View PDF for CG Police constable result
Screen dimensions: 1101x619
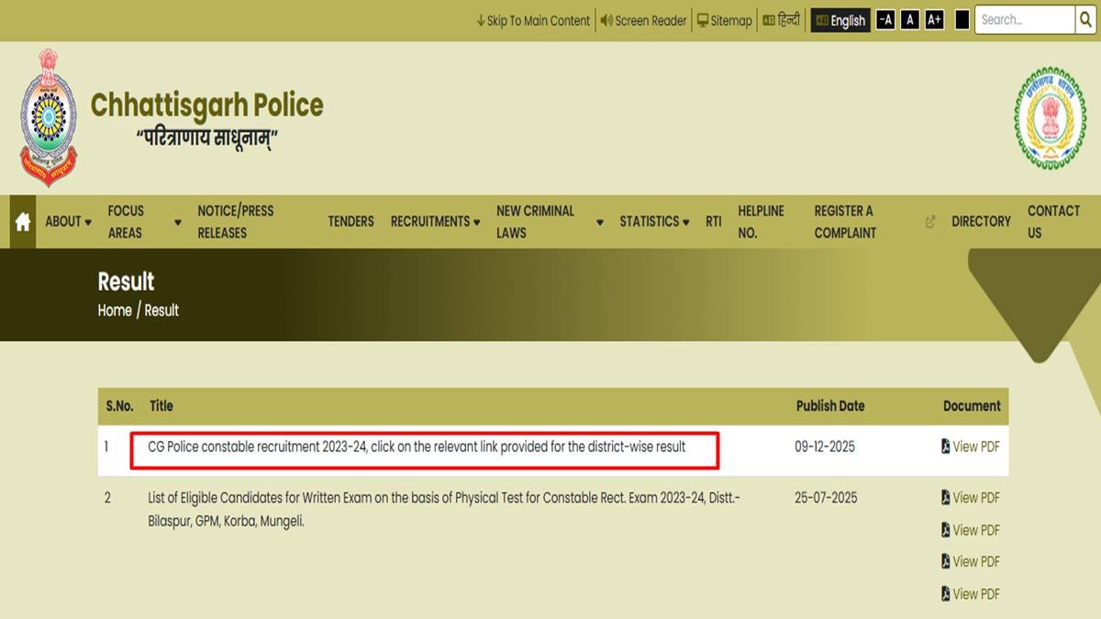coord(971,447)
